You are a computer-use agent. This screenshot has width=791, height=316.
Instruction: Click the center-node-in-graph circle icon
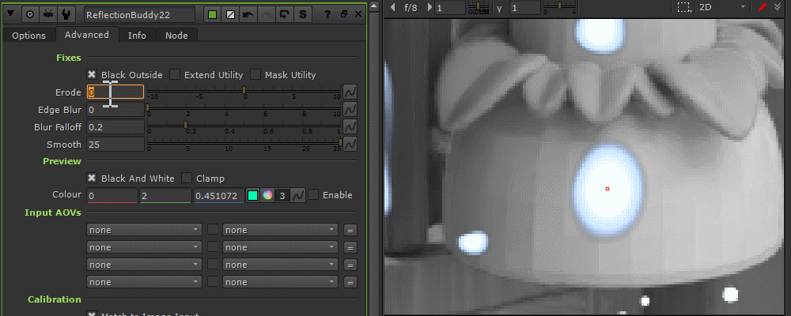pyautogui.click(x=30, y=14)
